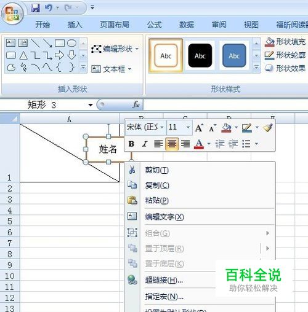This screenshot has height=312, width=308.
Task: Select the down block arrow shape
Action: point(71,55)
